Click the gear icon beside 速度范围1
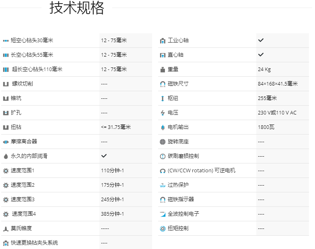This screenshot has height=249, width=315. point(6,171)
